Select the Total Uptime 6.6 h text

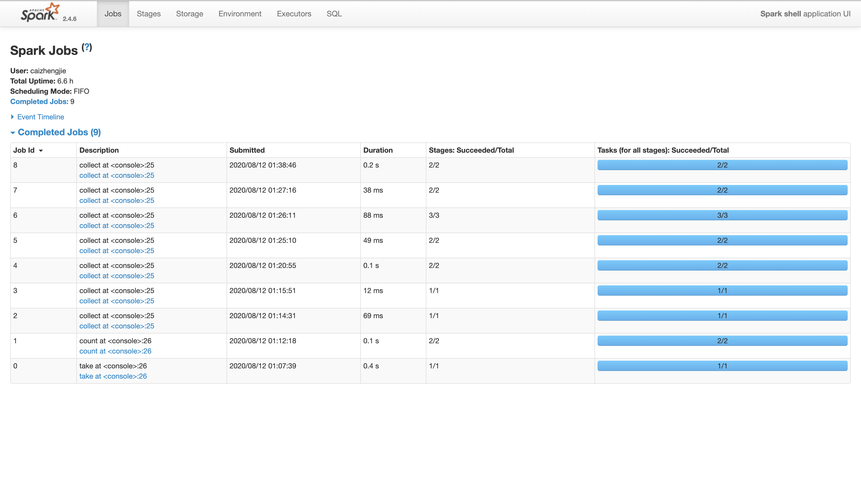pos(42,81)
